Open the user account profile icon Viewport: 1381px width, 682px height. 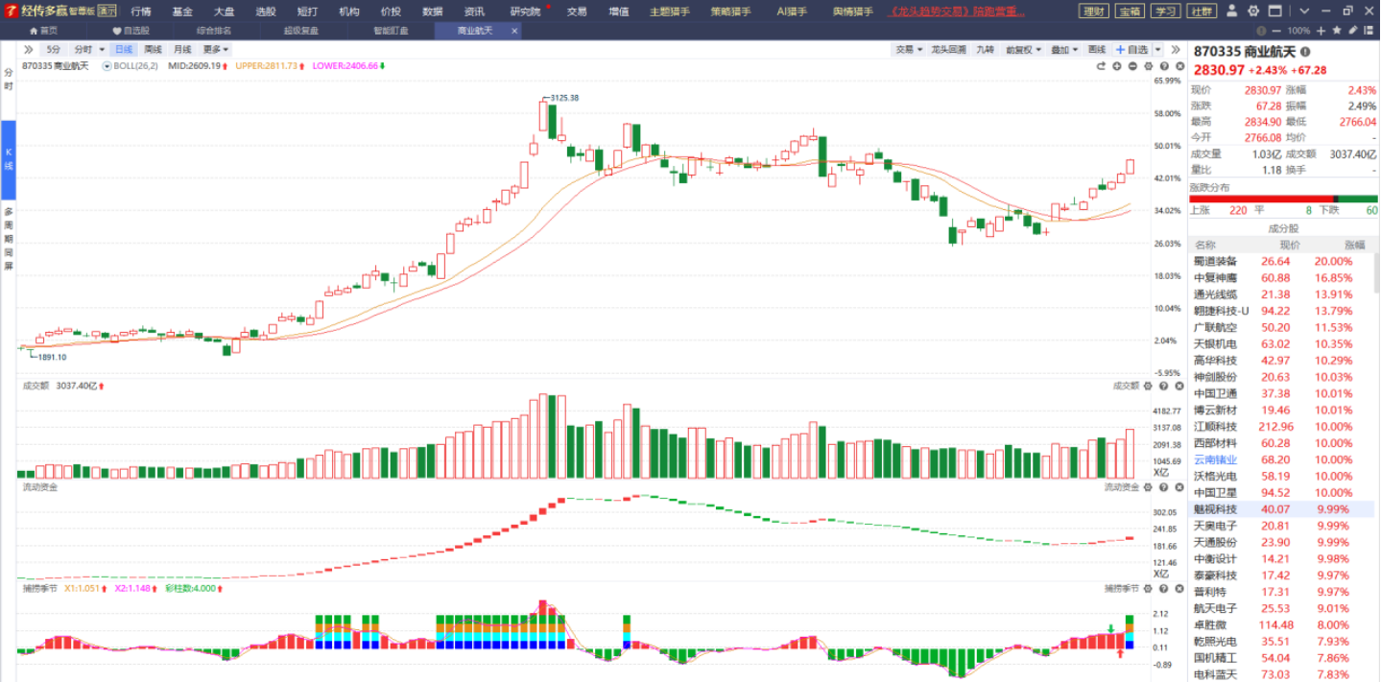point(1233,12)
